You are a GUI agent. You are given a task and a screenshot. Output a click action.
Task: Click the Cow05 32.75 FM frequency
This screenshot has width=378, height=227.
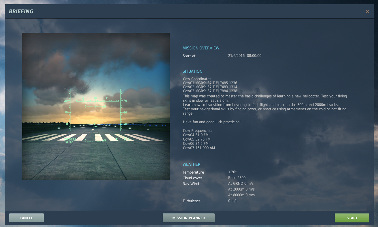coord(197,139)
